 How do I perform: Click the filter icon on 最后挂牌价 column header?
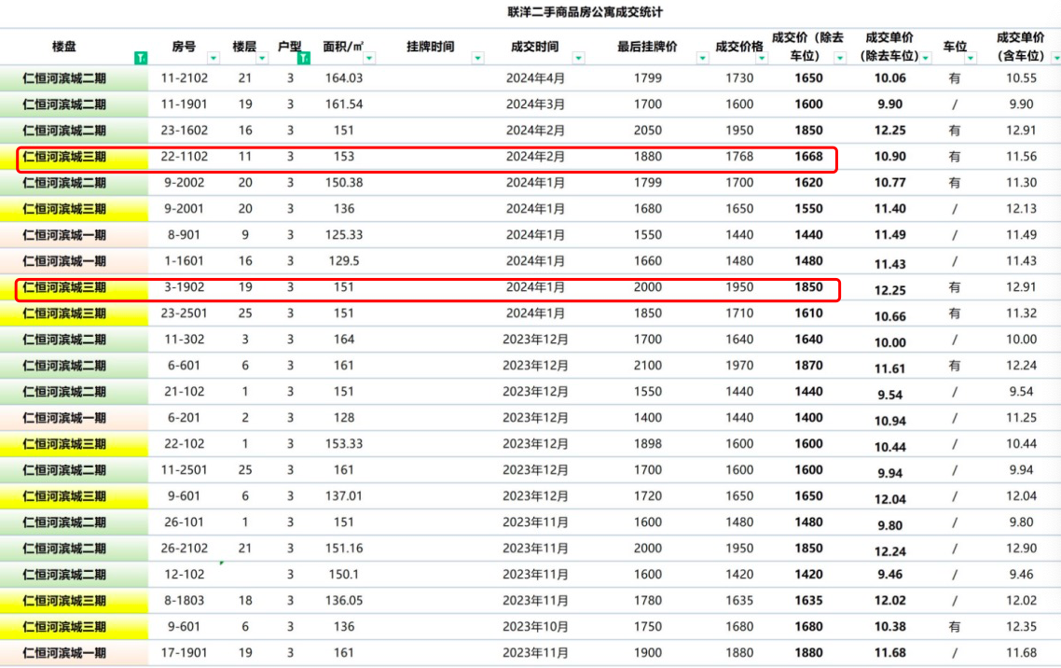pyautogui.click(x=702, y=60)
